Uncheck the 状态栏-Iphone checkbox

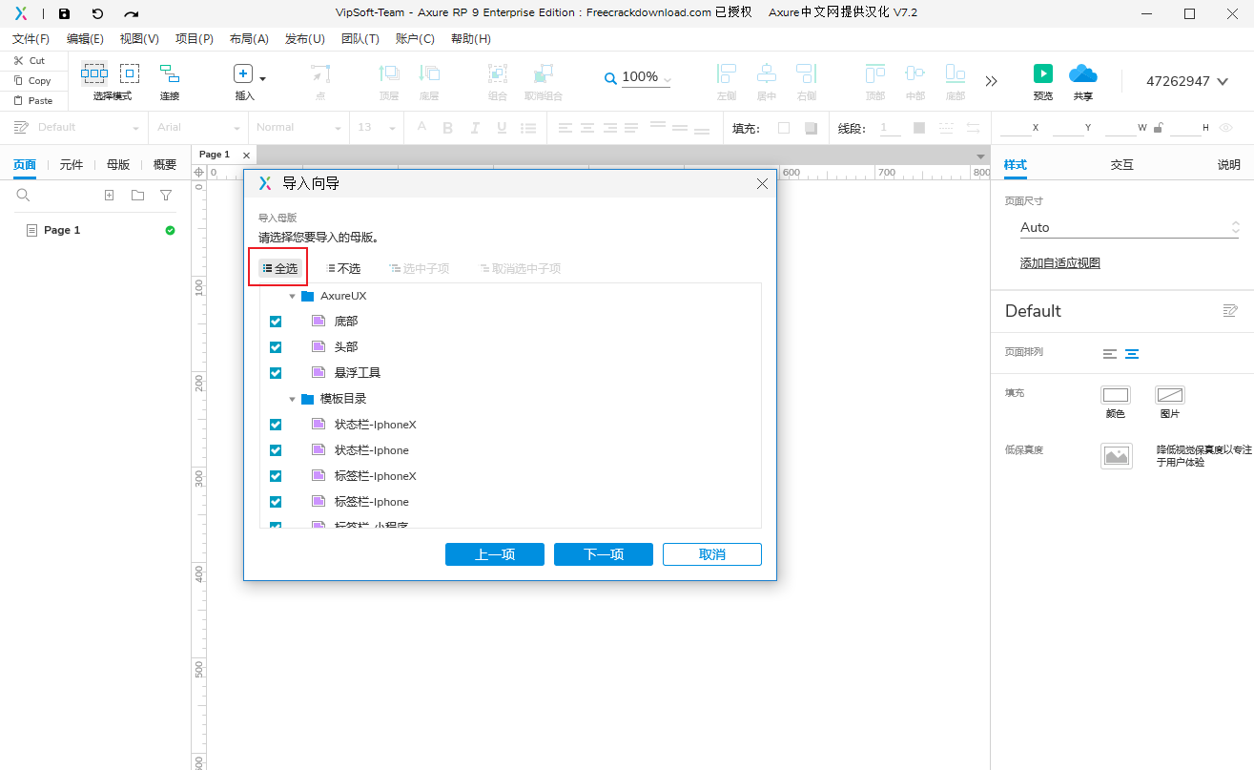[x=276, y=450]
